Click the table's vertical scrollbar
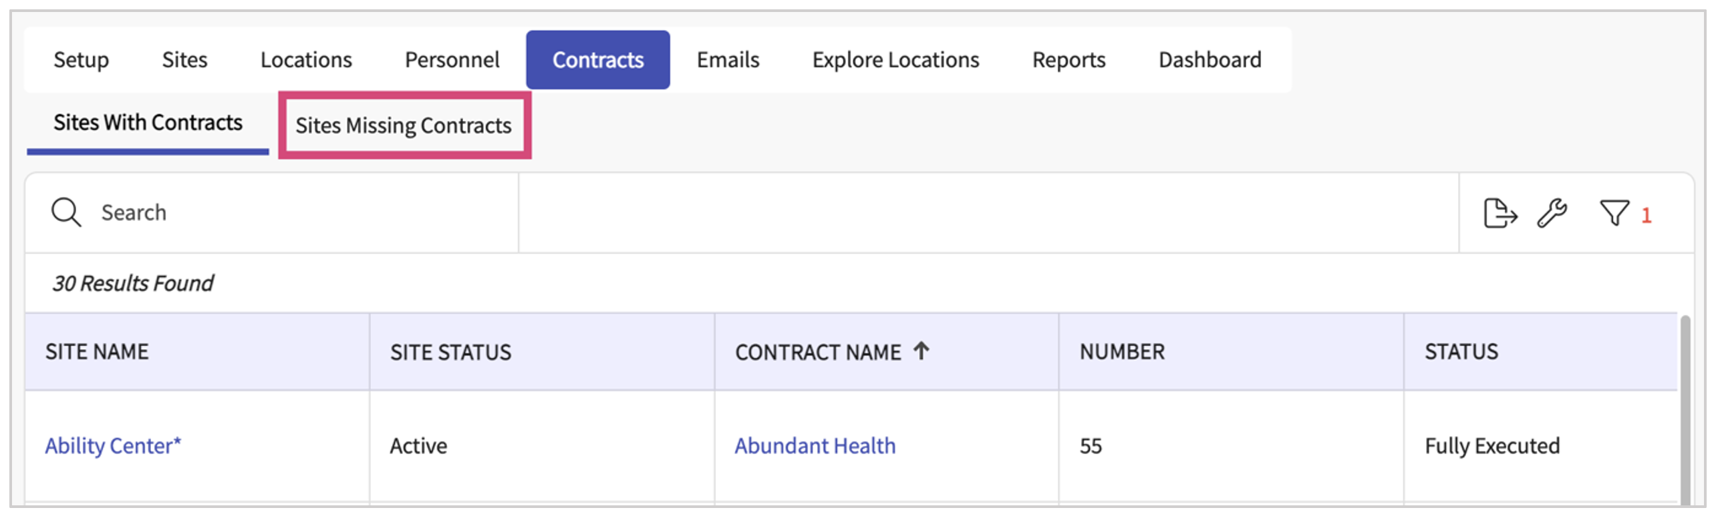 pyautogui.click(x=1685, y=407)
